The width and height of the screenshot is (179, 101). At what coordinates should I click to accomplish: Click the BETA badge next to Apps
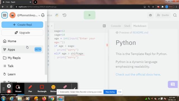click(38, 49)
